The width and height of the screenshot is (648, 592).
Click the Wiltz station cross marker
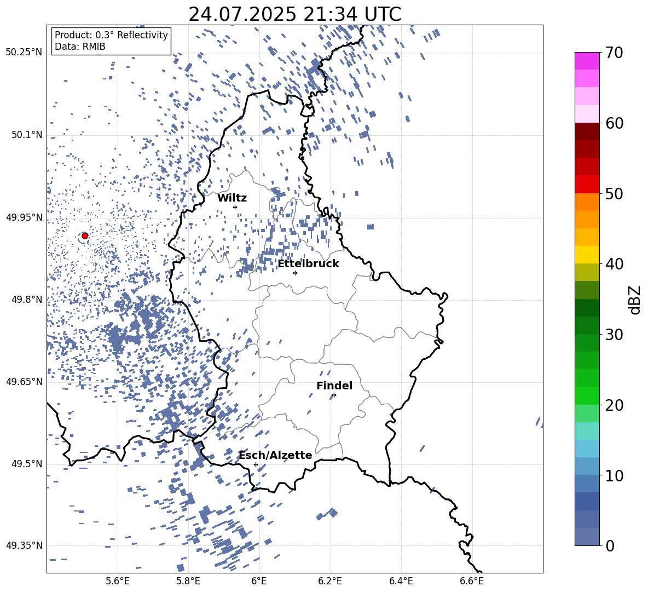(x=235, y=207)
